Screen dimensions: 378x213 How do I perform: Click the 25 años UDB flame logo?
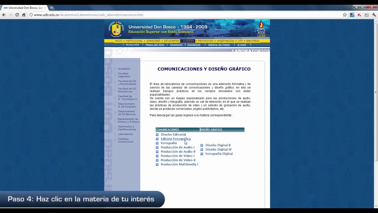click(261, 28)
